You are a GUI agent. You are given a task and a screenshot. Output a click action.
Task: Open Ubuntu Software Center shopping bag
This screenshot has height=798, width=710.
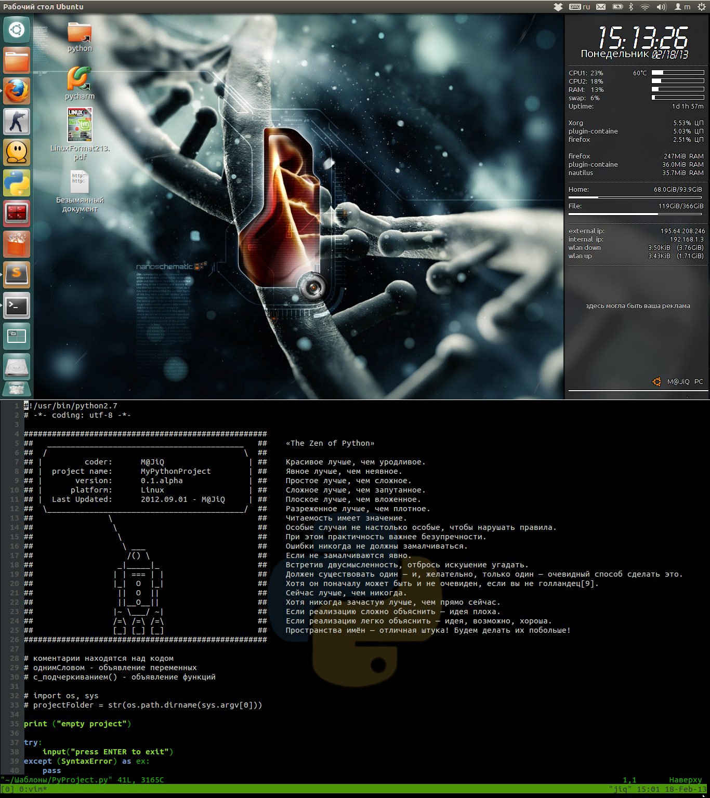17,244
